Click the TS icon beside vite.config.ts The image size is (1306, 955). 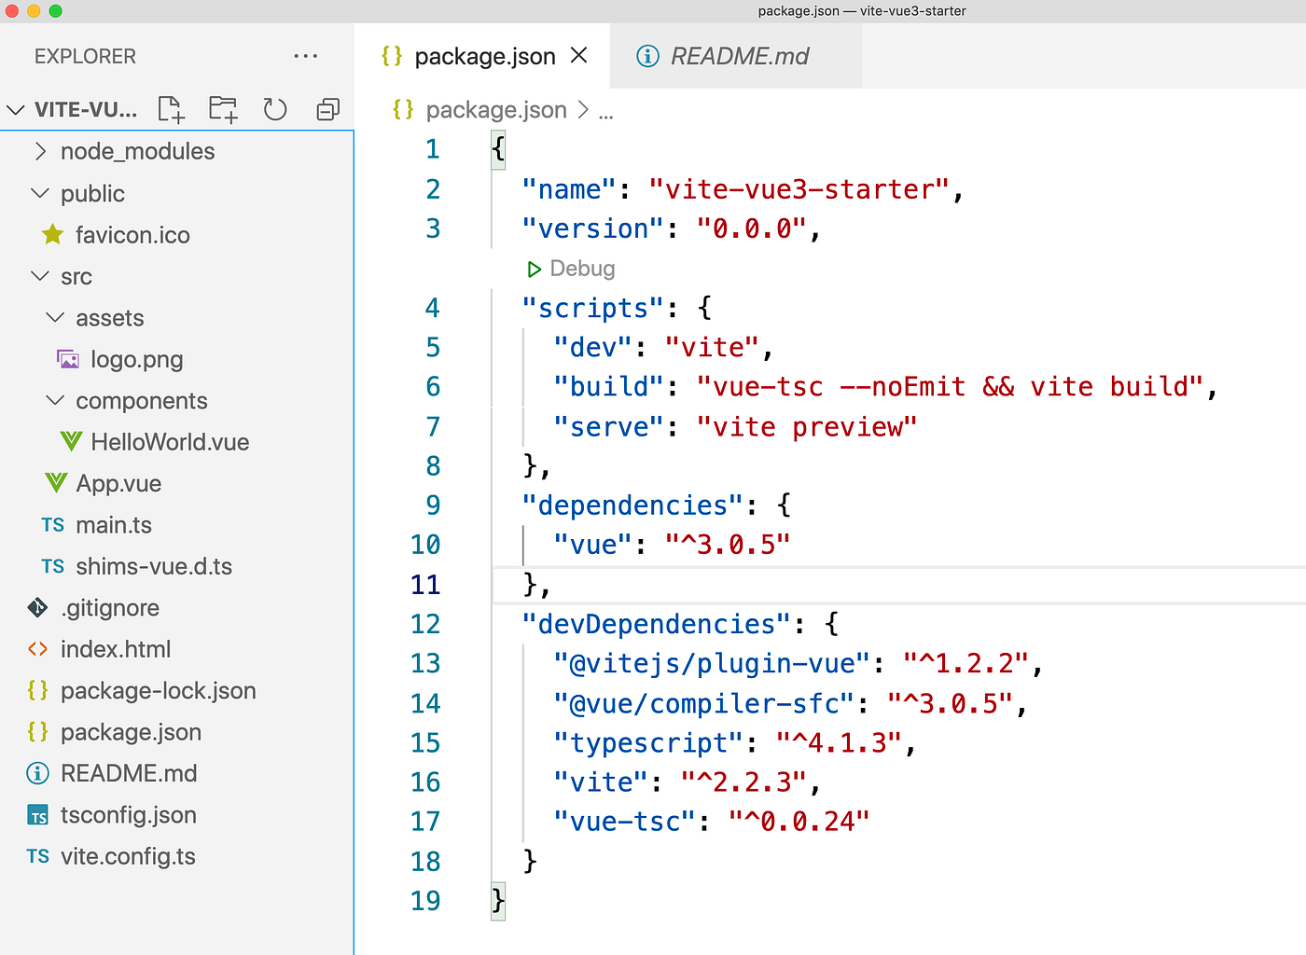click(x=37, y=856)
